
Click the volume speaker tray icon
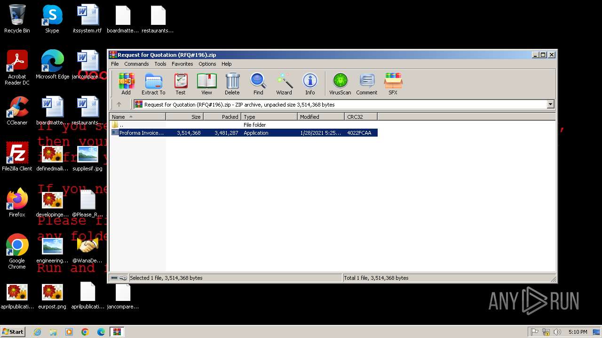pos(557,332)
